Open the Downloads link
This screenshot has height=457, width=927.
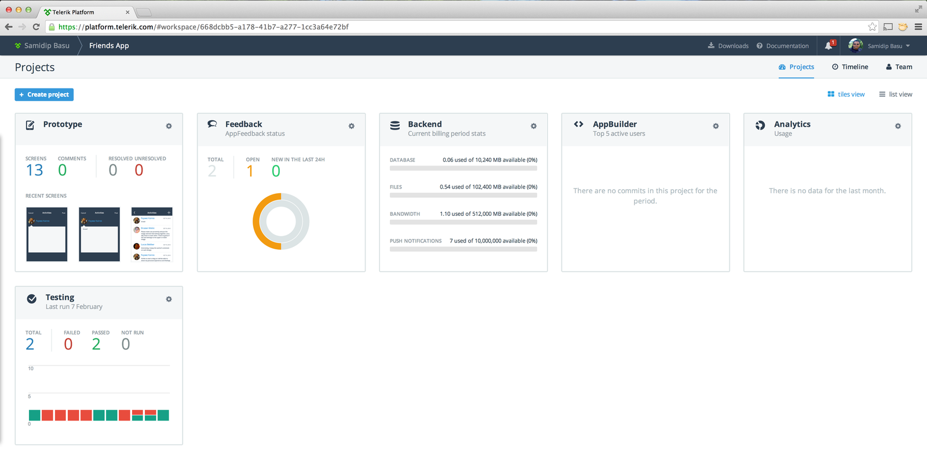(x=728, y=46)
